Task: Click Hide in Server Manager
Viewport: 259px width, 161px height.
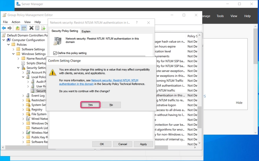Action: [239, 103]
